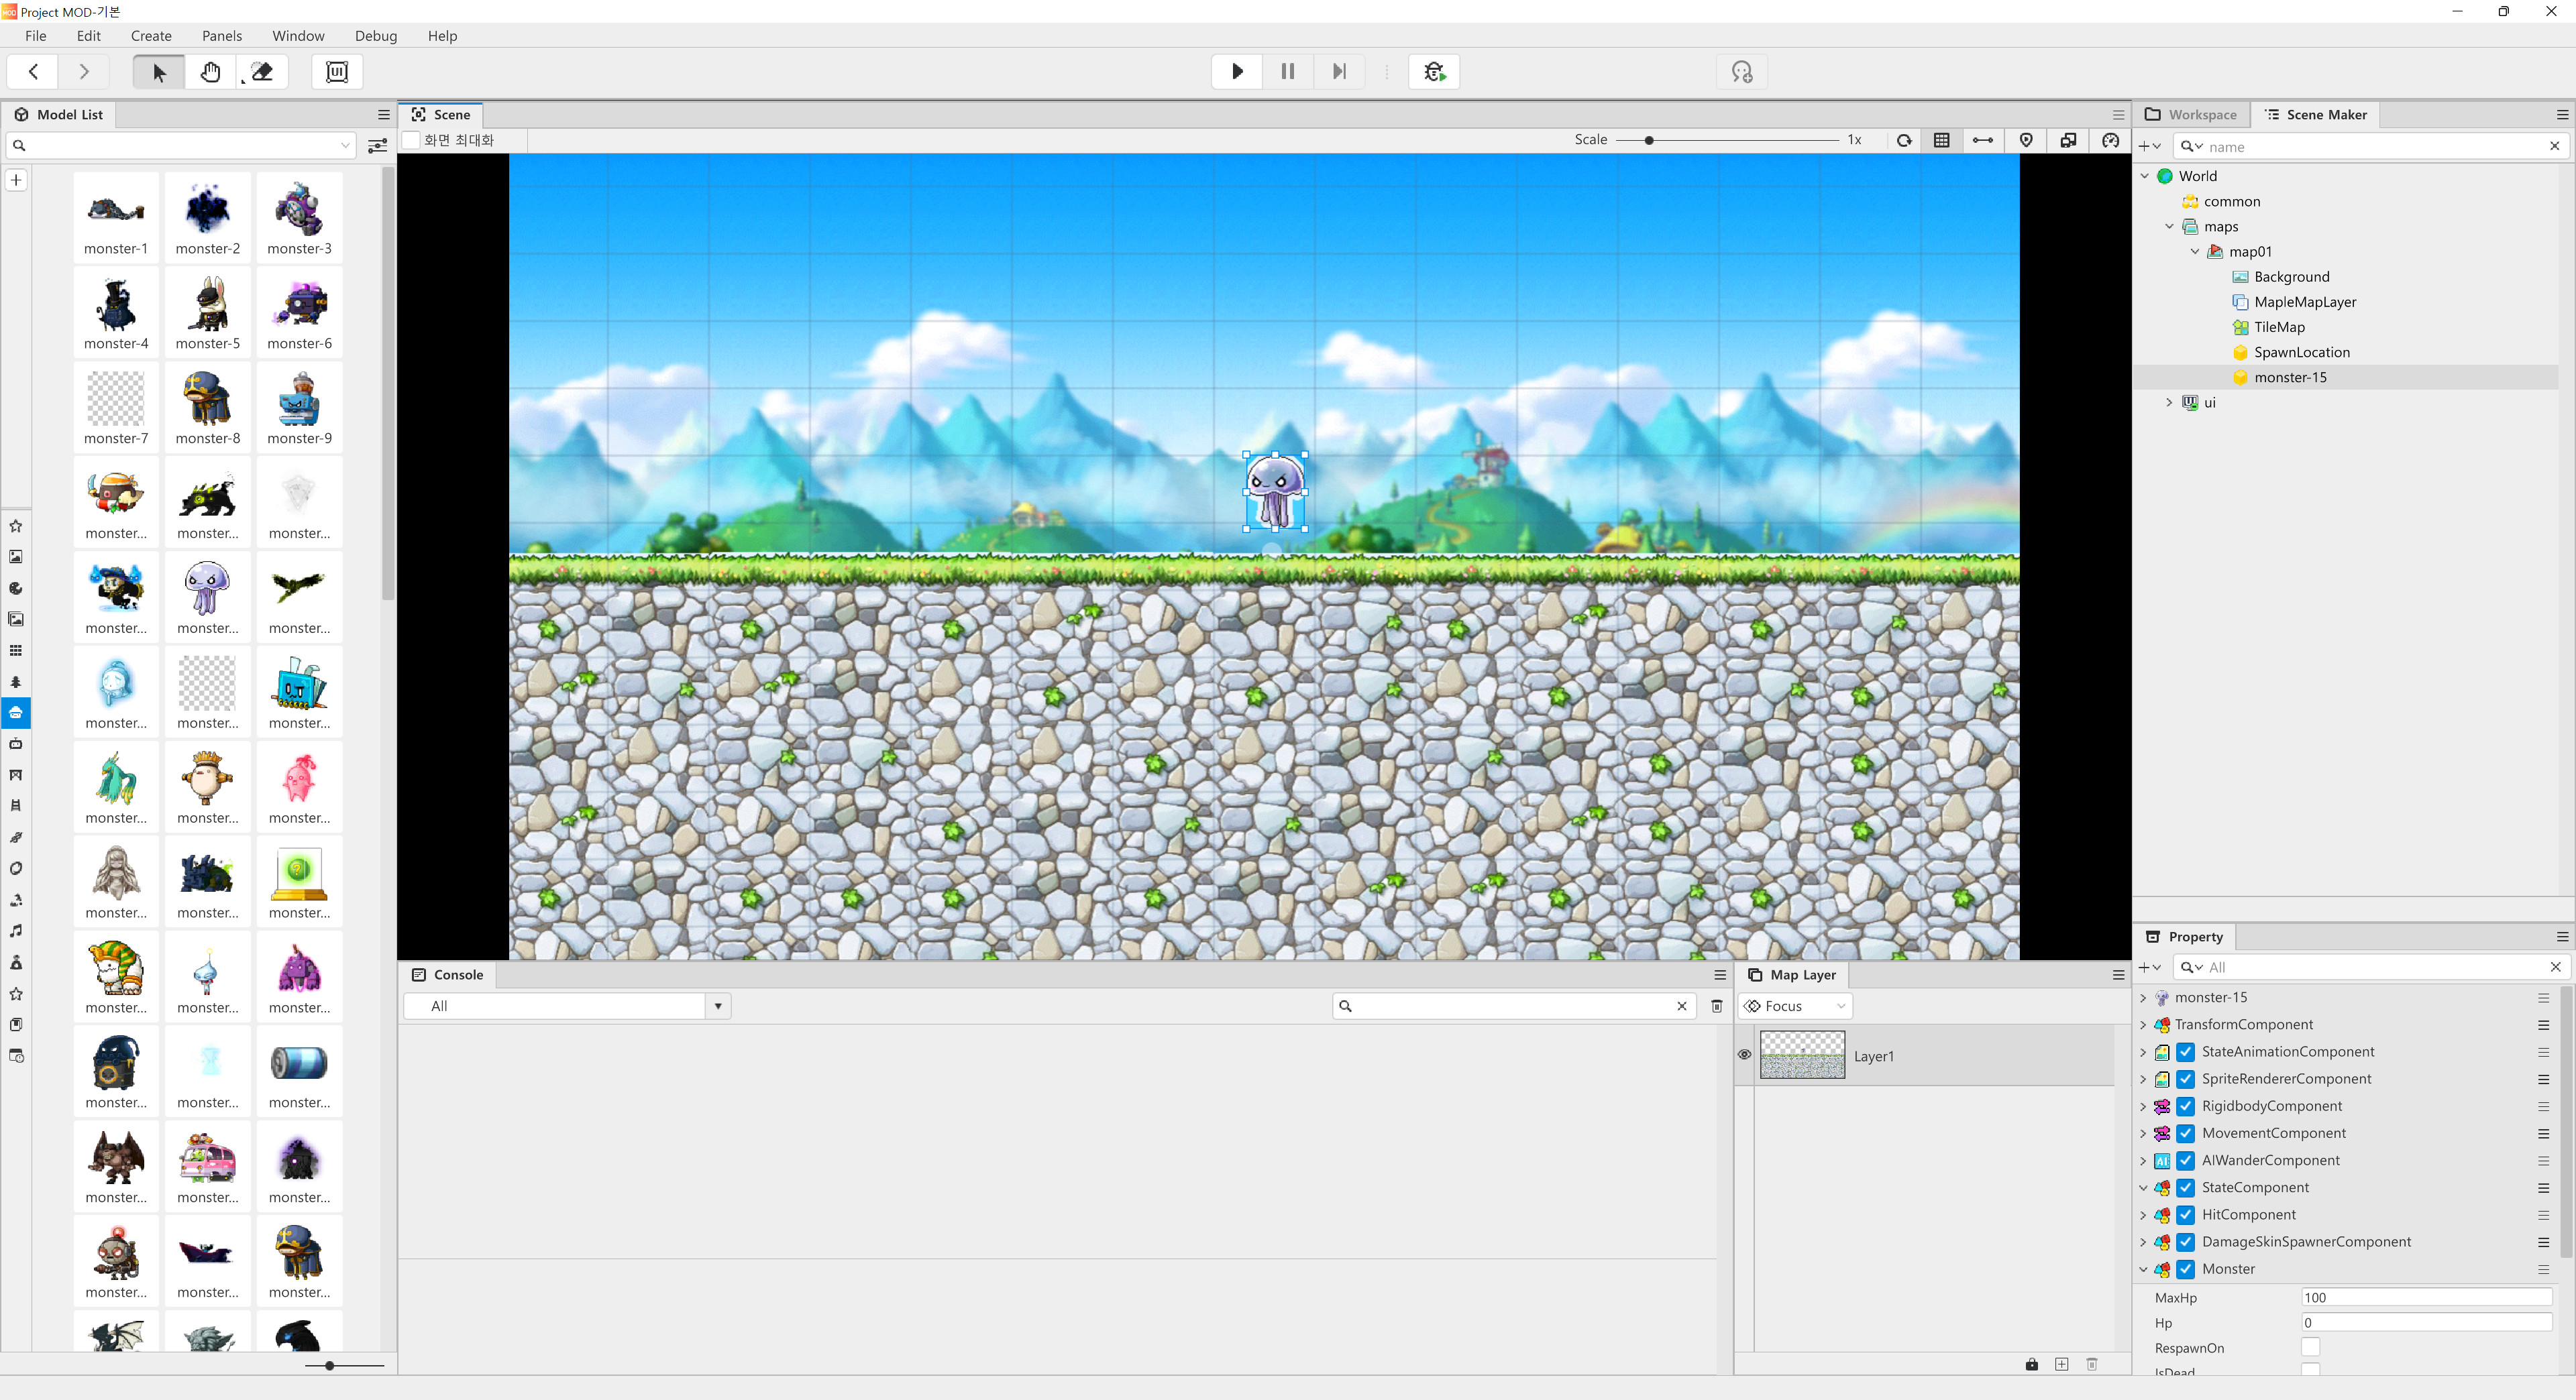This screenshot has width=2576, height=1400.
Task: Open Model List filter settings icon
Action: [377, 146]
